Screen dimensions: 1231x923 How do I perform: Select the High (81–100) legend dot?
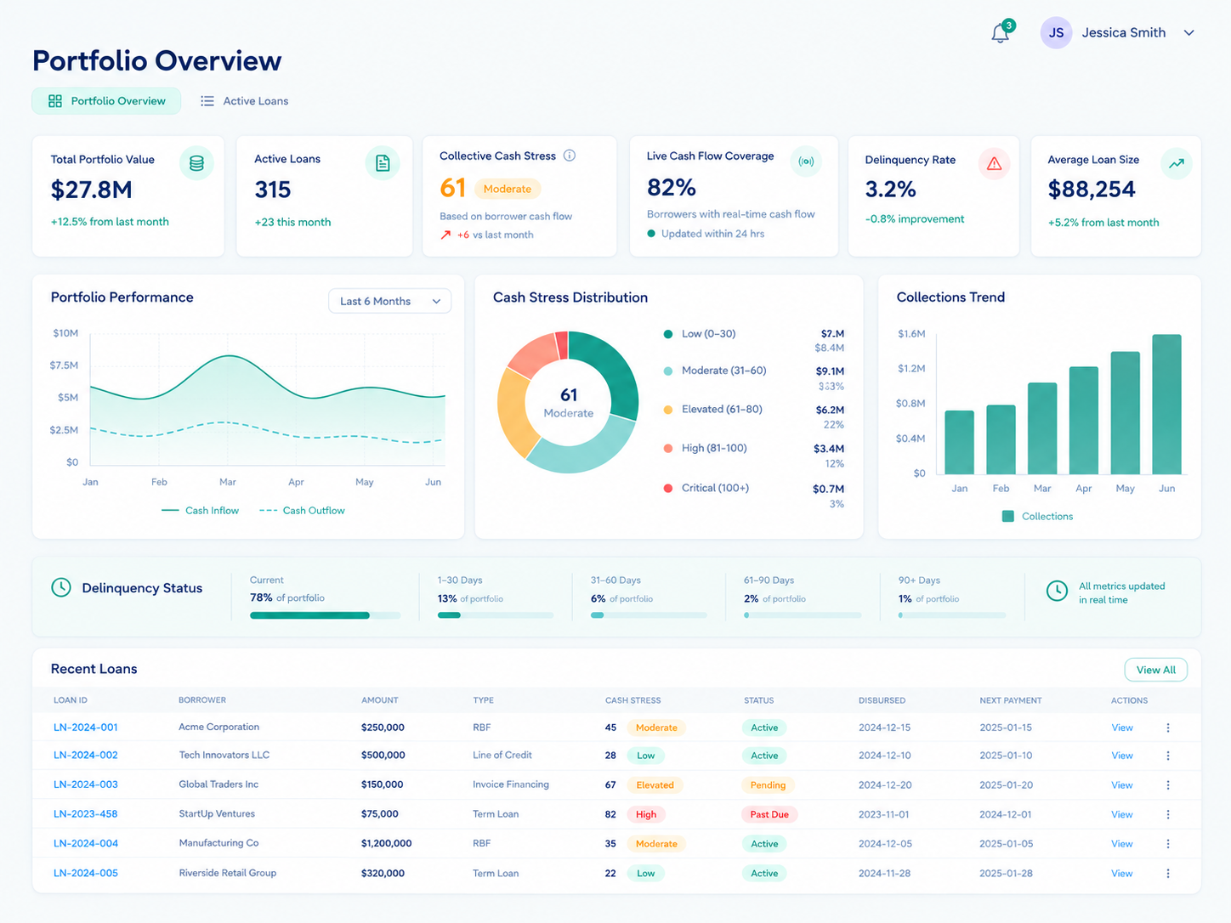[668, 449]
